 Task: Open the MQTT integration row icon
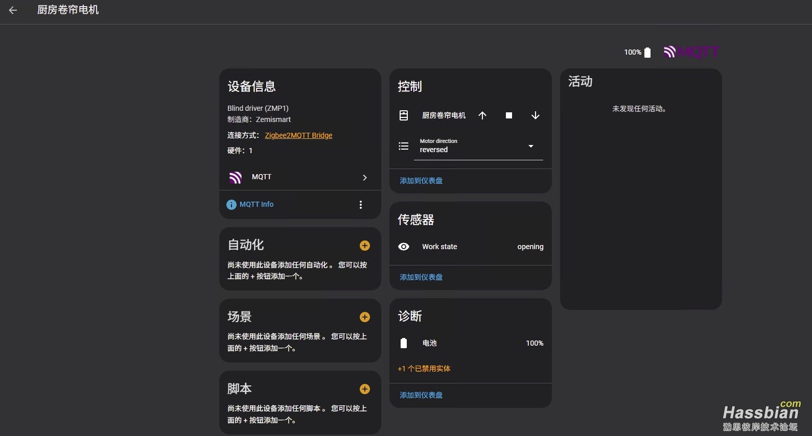tap(236, 177)
